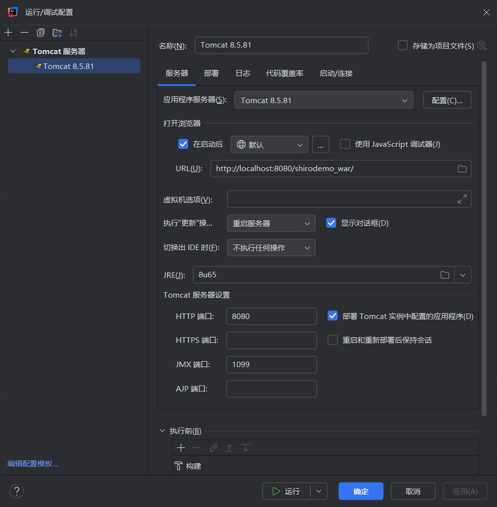Expand the VM options field with arrows icon

coord(462,199)
